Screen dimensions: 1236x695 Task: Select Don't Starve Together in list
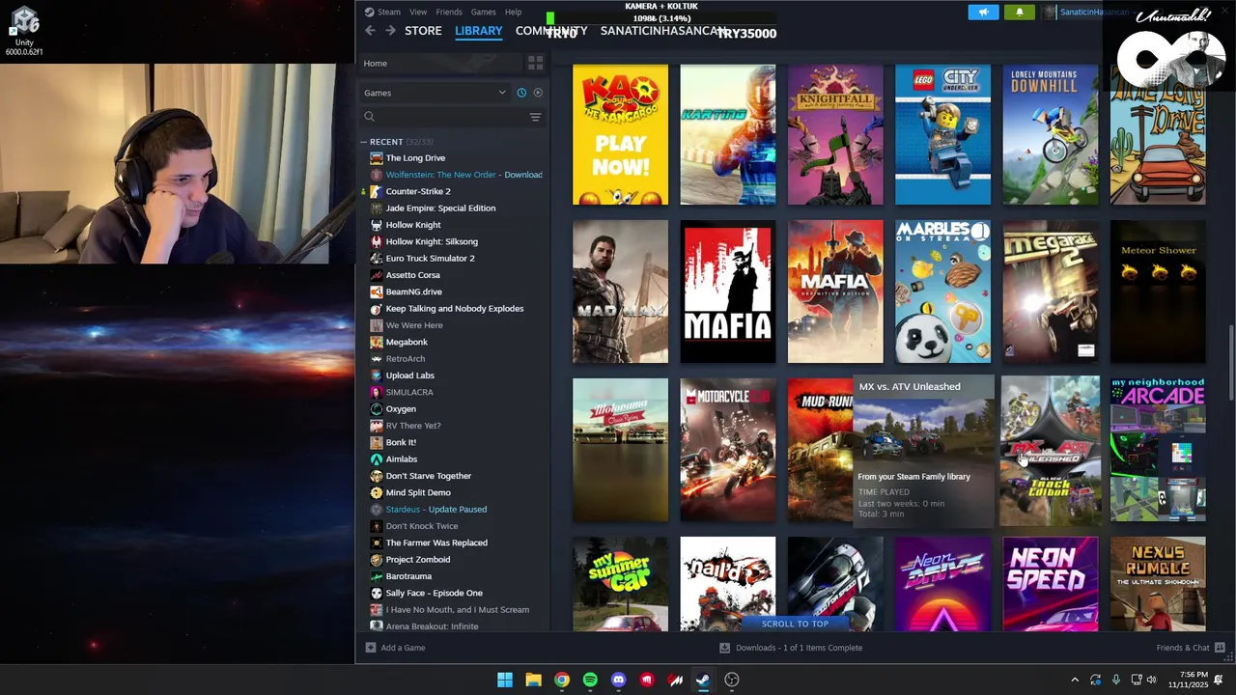coord(429,476)
